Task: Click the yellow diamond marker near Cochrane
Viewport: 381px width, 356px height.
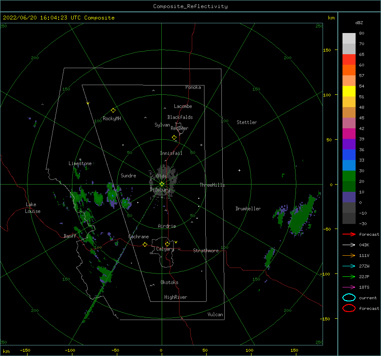Action: point(145,245)
